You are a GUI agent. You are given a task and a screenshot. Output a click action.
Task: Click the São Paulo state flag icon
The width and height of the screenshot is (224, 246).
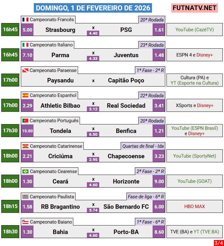(x=25, y=197)
